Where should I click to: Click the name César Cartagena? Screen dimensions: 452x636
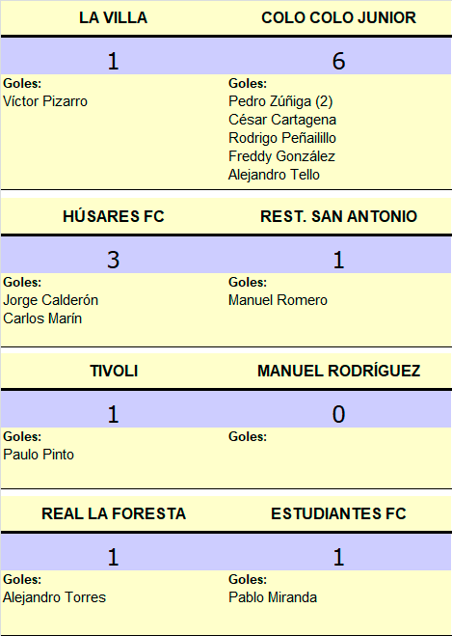tap(282, 120)
